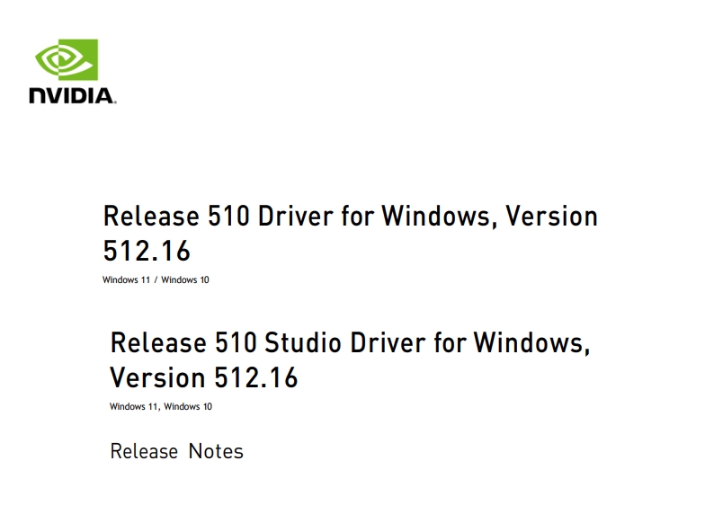The image size is (723, 514).
Task: Click the number '510' in the Studio Driver heading
Action: coord(236,342)
